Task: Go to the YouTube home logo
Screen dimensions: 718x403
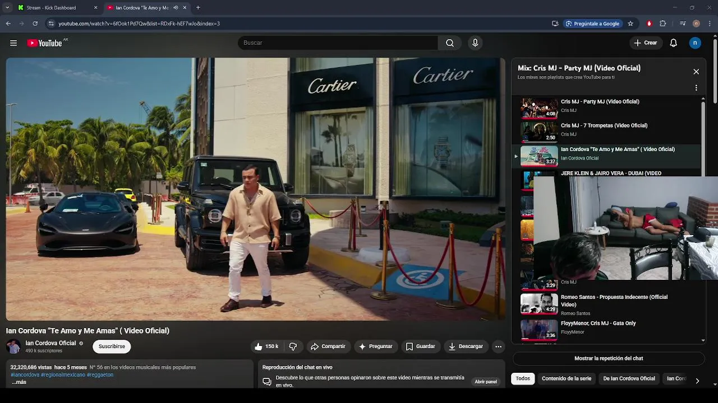Action: 45,43
